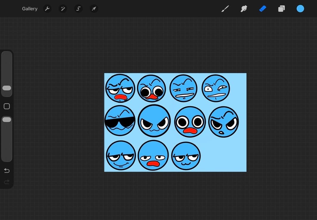This screenshot has width=317, height=220.
Task: Select the Eraser tool
Action: 262,9
